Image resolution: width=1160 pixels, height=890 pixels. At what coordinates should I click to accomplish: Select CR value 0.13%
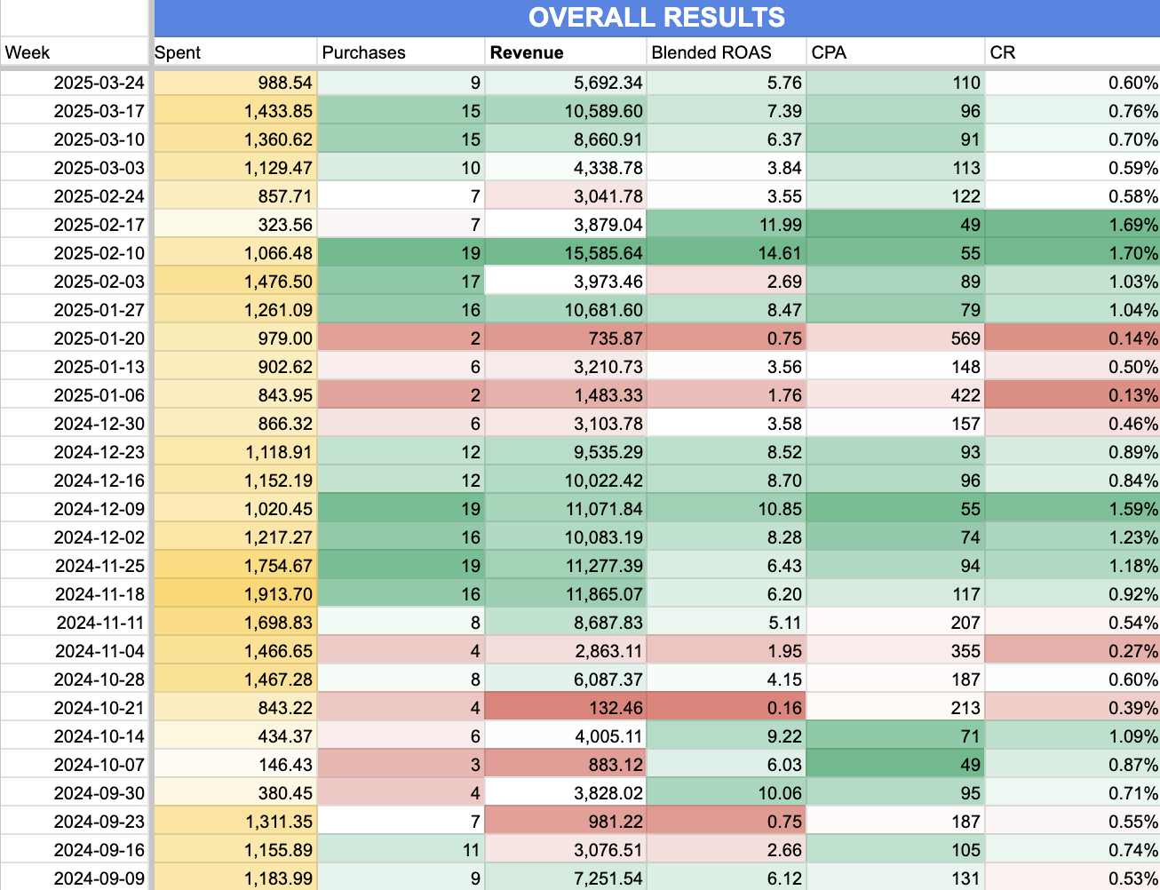pos(1073,395)
